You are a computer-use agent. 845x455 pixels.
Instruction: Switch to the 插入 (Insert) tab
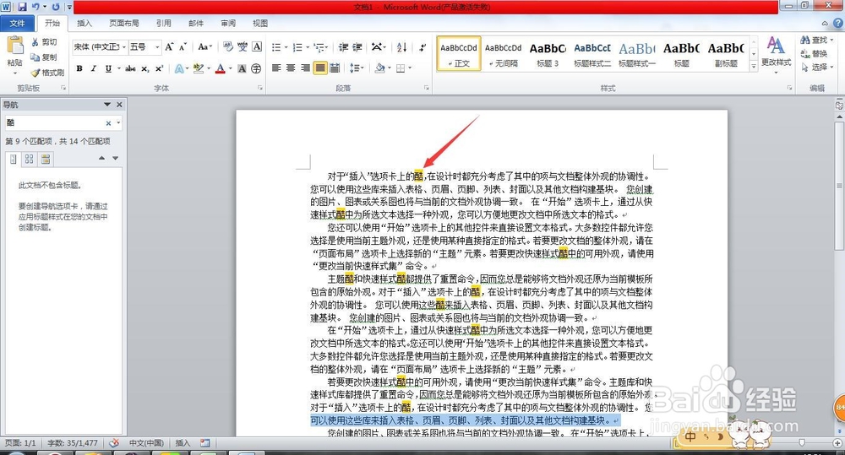[x=84, y=23]
